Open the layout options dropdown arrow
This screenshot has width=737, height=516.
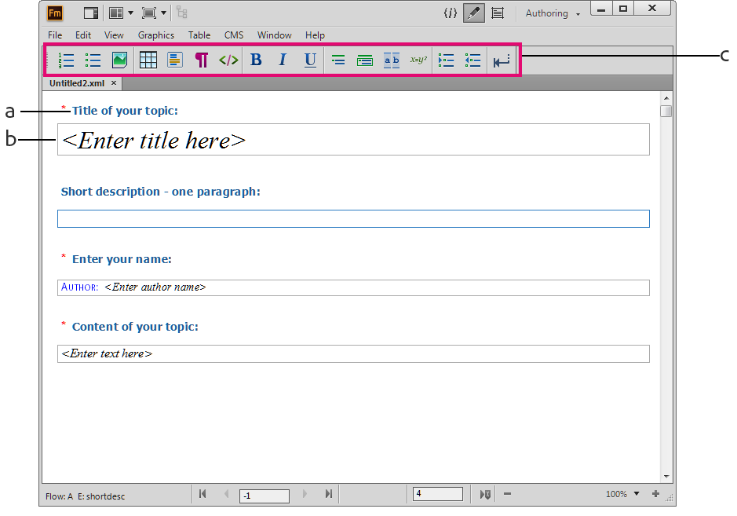coord(131,13)
